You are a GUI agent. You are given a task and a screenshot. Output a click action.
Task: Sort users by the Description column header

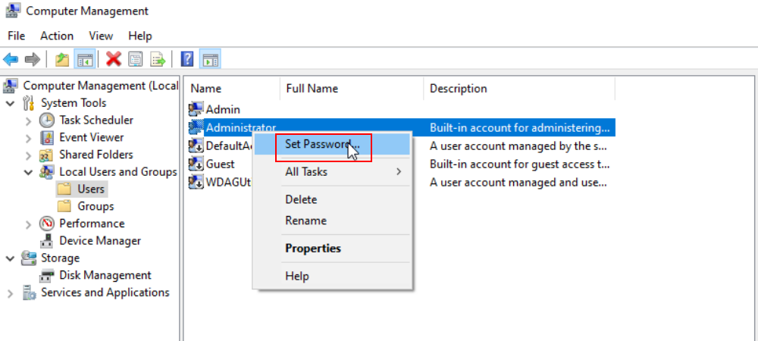click(459, 89)
